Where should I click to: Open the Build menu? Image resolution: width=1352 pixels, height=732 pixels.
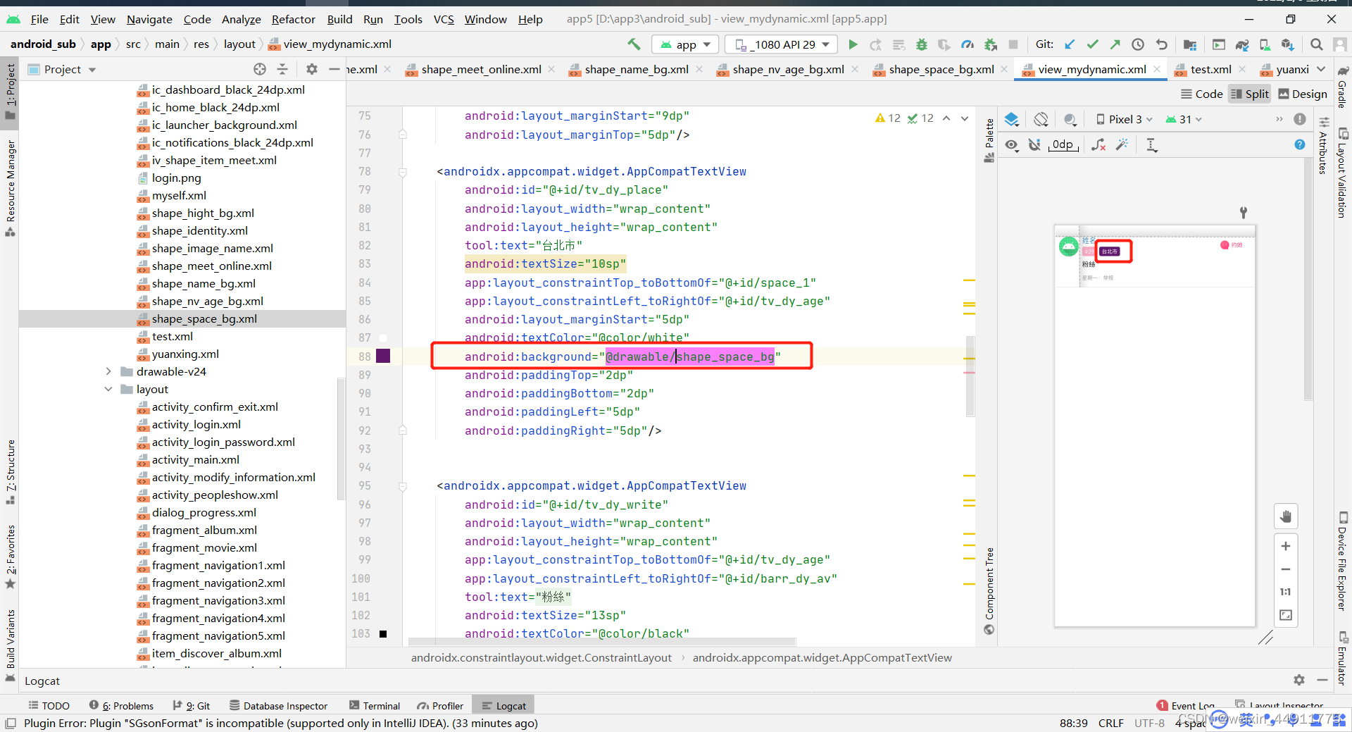(x=339, y=19)
